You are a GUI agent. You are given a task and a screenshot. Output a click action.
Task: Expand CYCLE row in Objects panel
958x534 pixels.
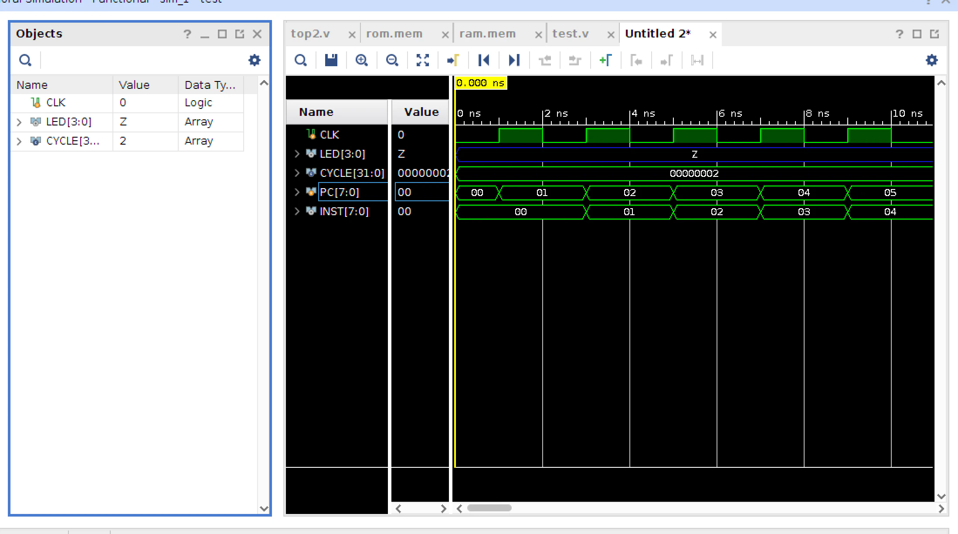tap(19, 141)
